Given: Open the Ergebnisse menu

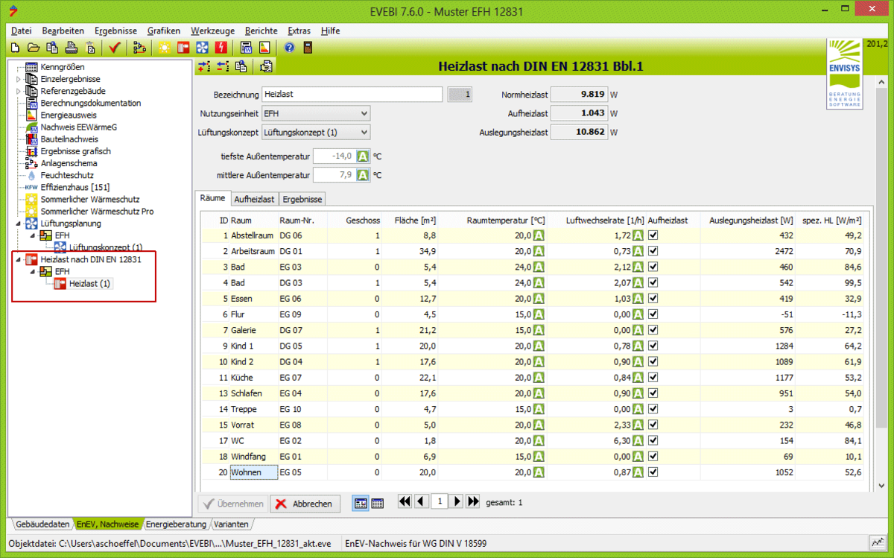Looking at the screenshot, I should click(115, 31).
